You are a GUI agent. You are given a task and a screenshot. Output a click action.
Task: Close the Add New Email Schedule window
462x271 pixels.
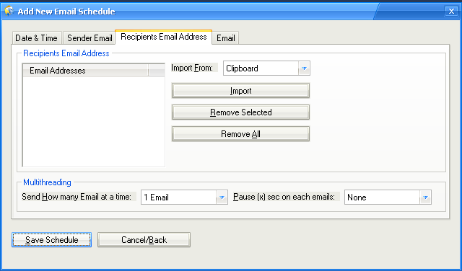click(x=451, y=12)
